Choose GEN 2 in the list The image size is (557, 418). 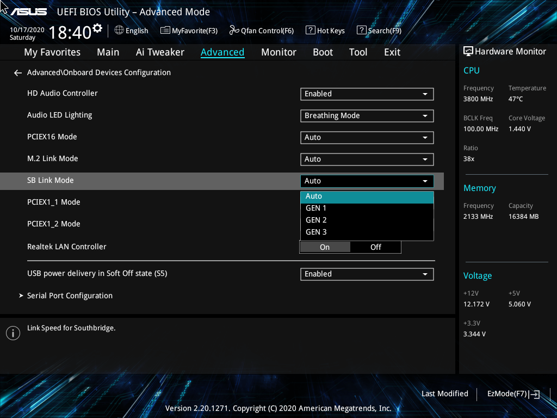click(367, 220)
